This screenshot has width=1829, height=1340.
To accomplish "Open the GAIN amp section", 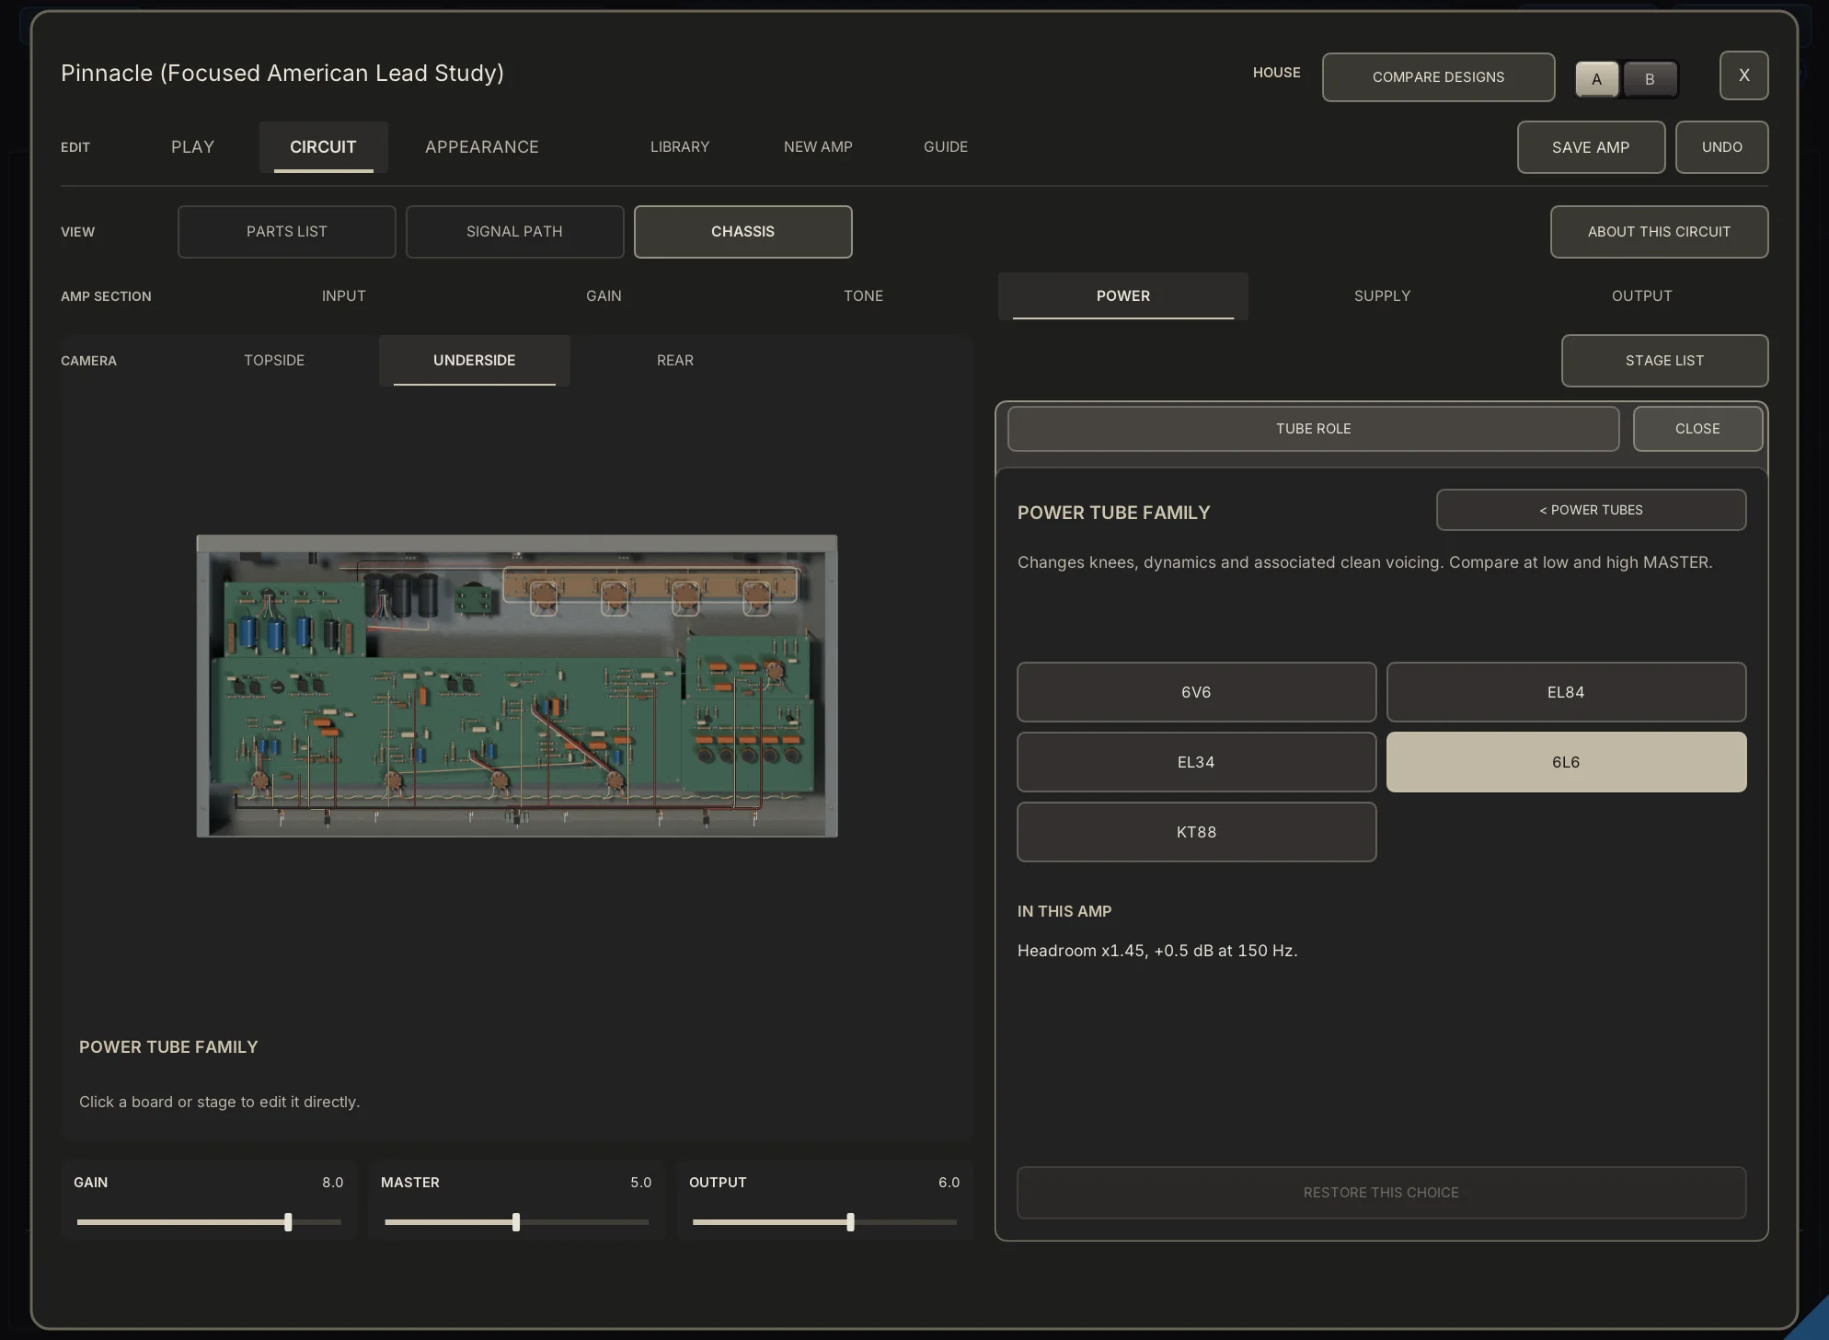I will pyautogui.click(x=604, y=296).
